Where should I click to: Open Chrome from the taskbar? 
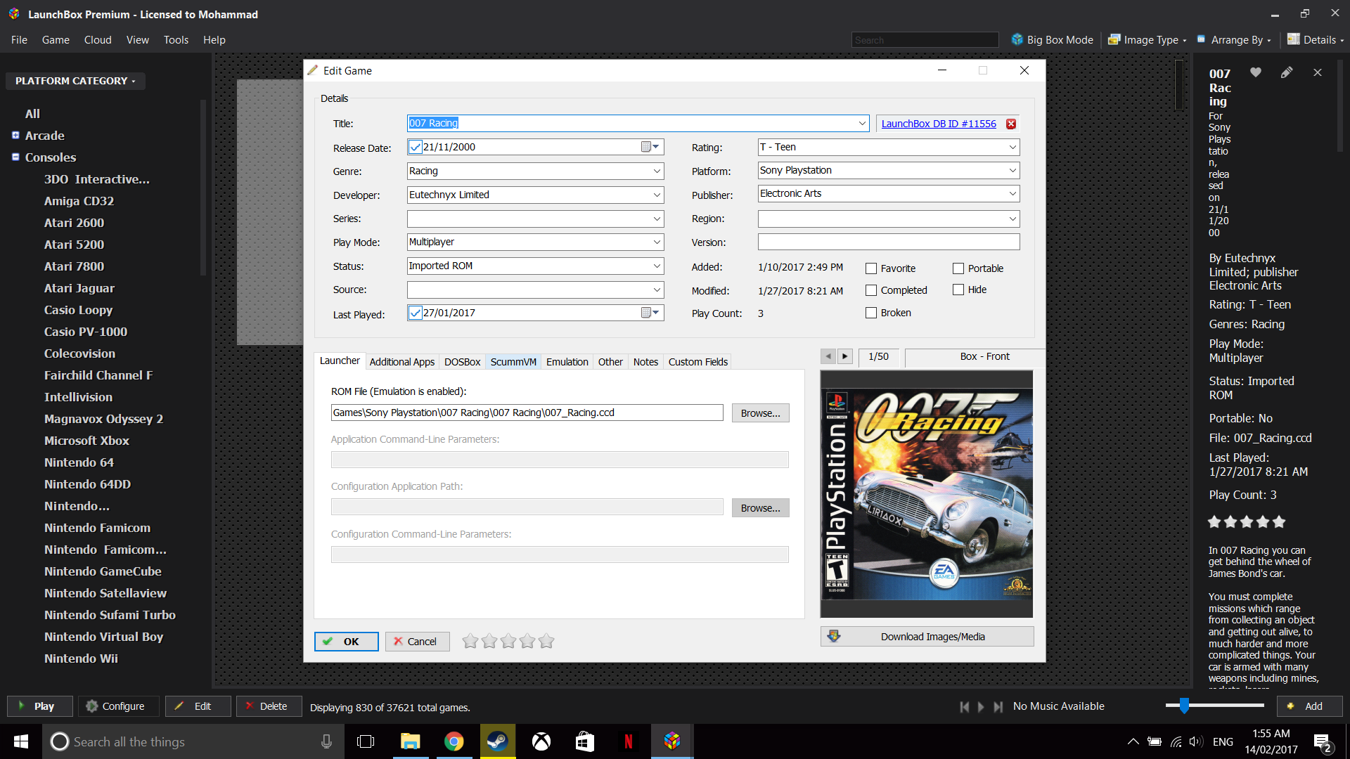coord(454,741)
